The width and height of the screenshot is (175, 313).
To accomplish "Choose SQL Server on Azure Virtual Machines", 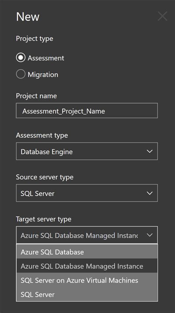I will pos(87,280).
